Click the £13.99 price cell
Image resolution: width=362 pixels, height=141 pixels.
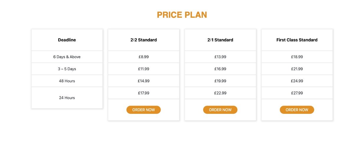pos(220,57)
